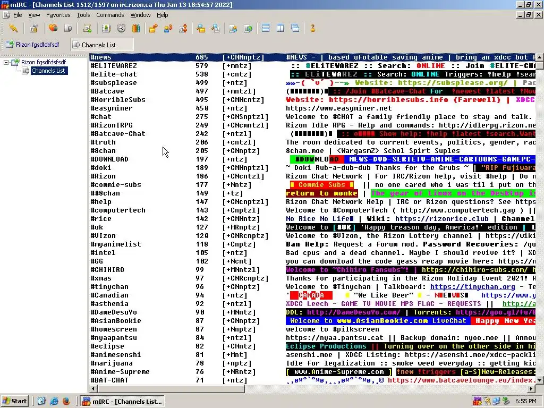Open the Commands menu
This screenshot has height=408, width=544.
[x=110, y=15]
